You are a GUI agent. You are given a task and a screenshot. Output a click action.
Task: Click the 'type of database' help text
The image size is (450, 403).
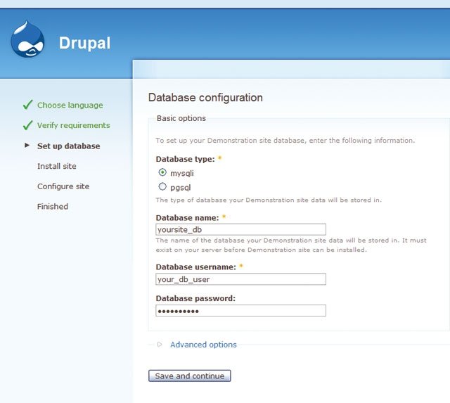269,200
